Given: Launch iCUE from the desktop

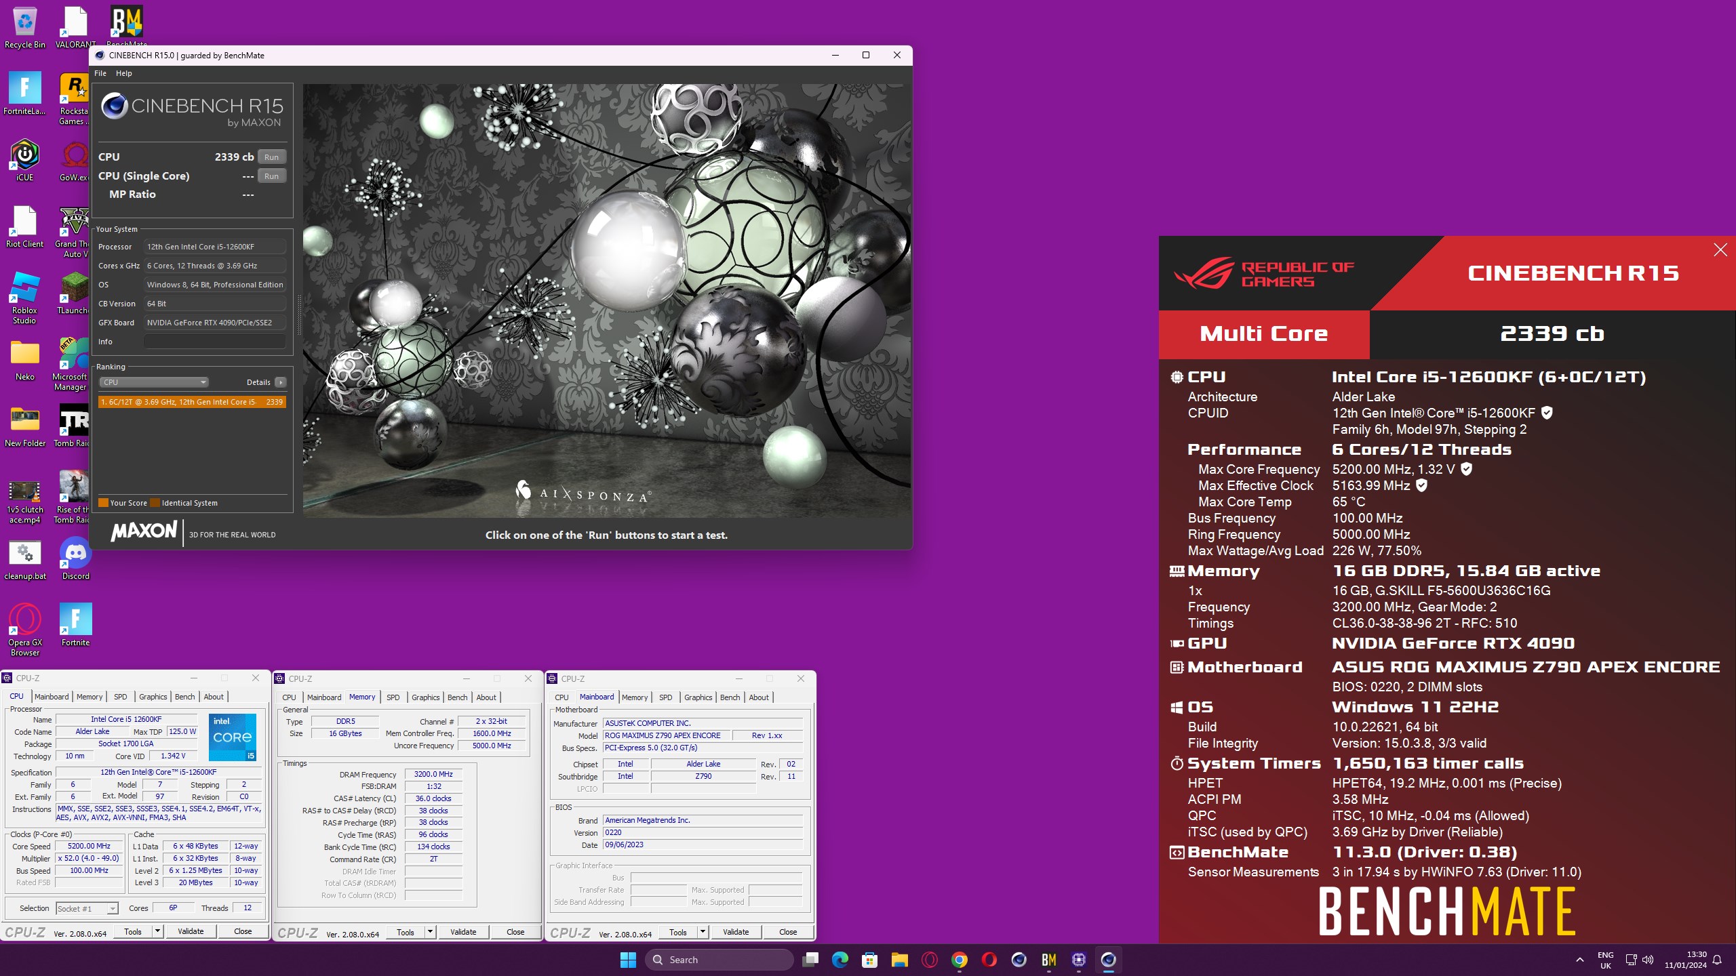Looking at the screenshot, I should click(25, 160).
